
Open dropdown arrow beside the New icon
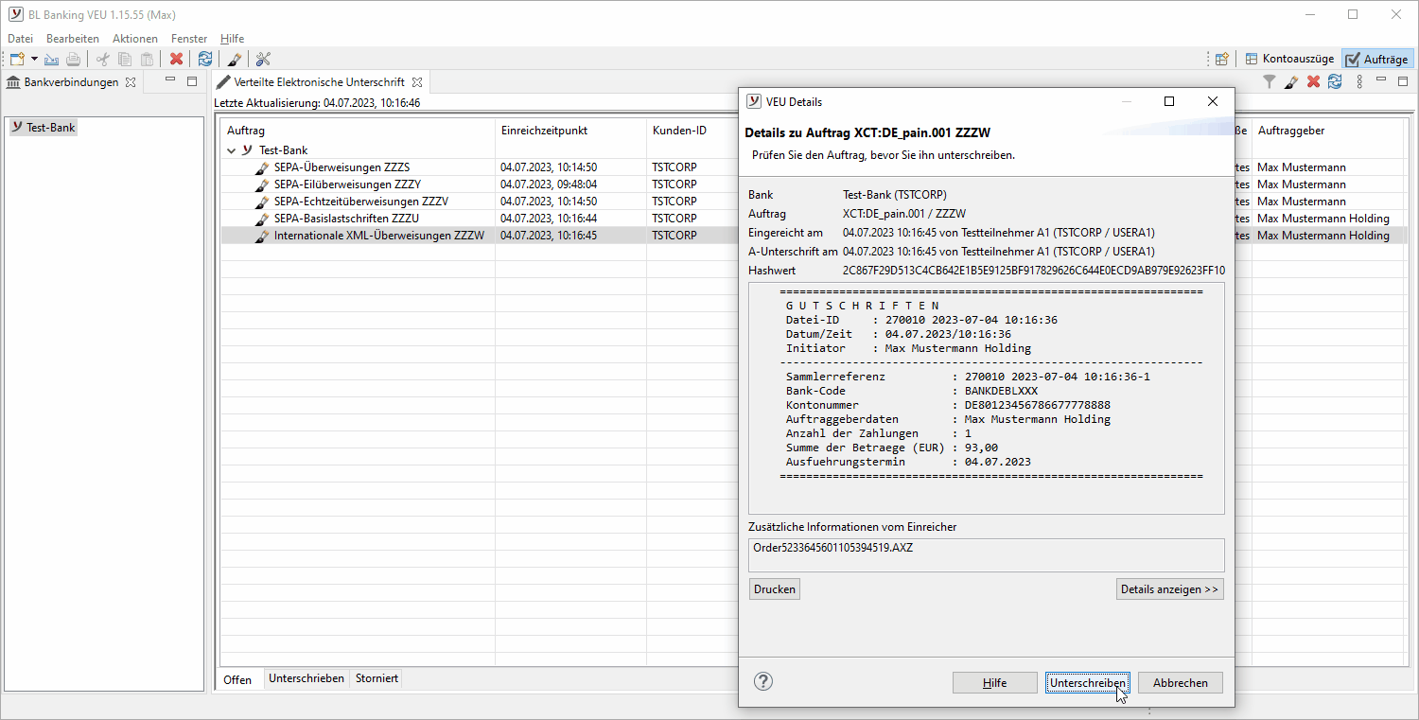coord(34,59)
